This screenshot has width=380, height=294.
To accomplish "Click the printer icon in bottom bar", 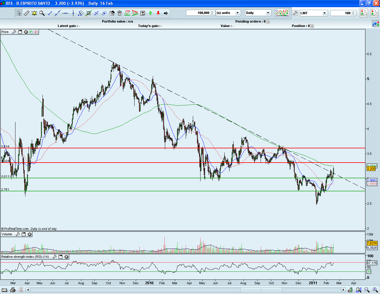I will click(13, 290).
